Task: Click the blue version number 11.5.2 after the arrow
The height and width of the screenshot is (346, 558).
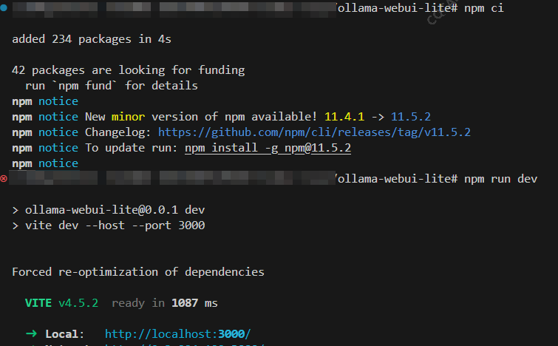Action: tap(411, 117)
